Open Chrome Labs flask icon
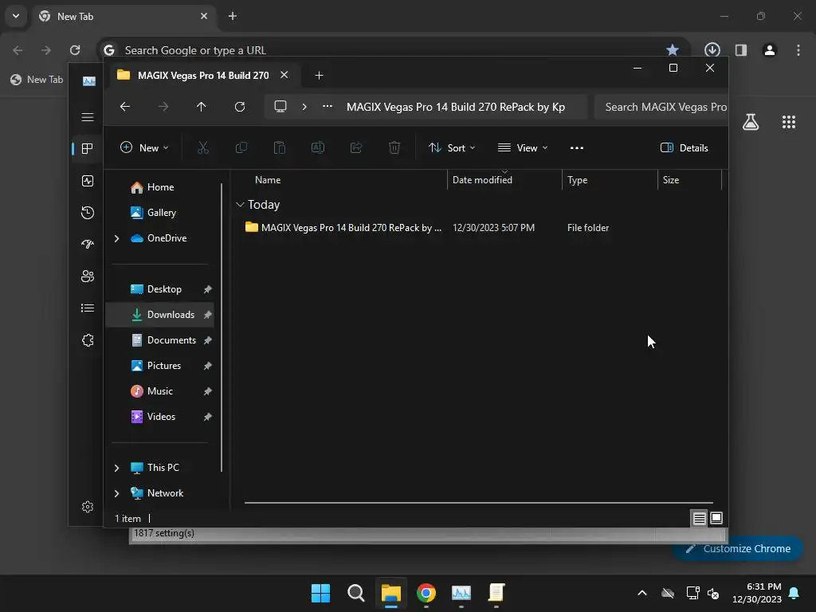The width and height of the screenshot is (816, 612). coord(751,122)
